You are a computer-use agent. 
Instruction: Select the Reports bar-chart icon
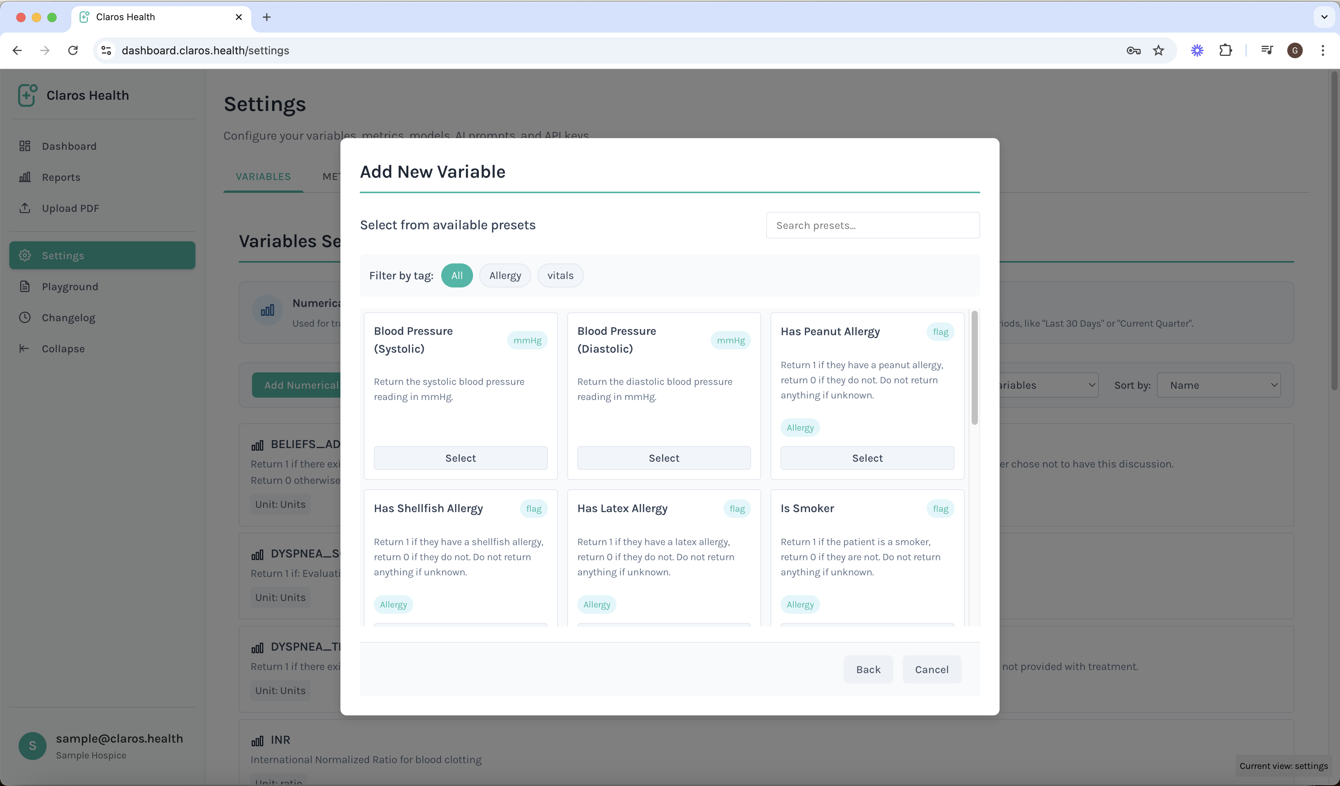tap(25, 177)
